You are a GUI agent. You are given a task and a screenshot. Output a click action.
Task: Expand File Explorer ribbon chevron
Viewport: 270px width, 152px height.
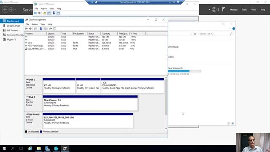[230, 29]
